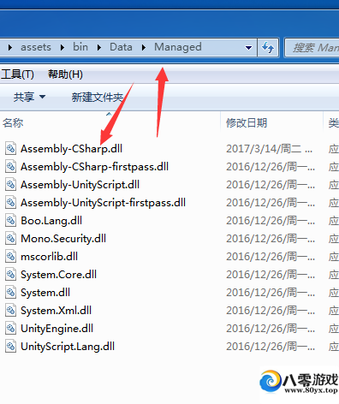Click the Boo.Lang.dll file icon
This screenshot has width=339, height=404.
pos(10,221)
